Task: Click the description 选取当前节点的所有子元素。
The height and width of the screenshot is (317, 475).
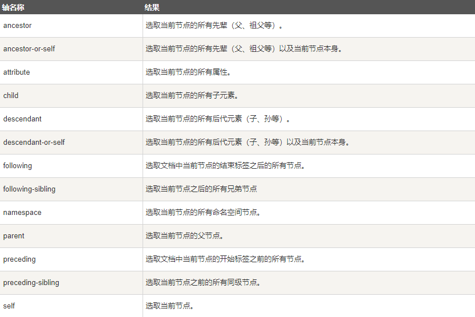Action: [192, 96]
